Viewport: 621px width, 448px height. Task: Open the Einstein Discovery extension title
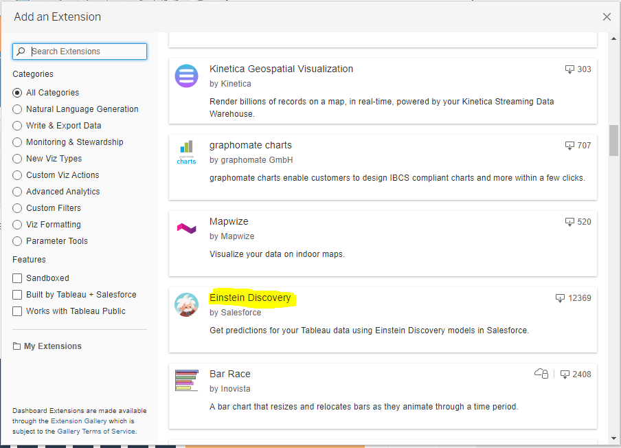(250, 298)
